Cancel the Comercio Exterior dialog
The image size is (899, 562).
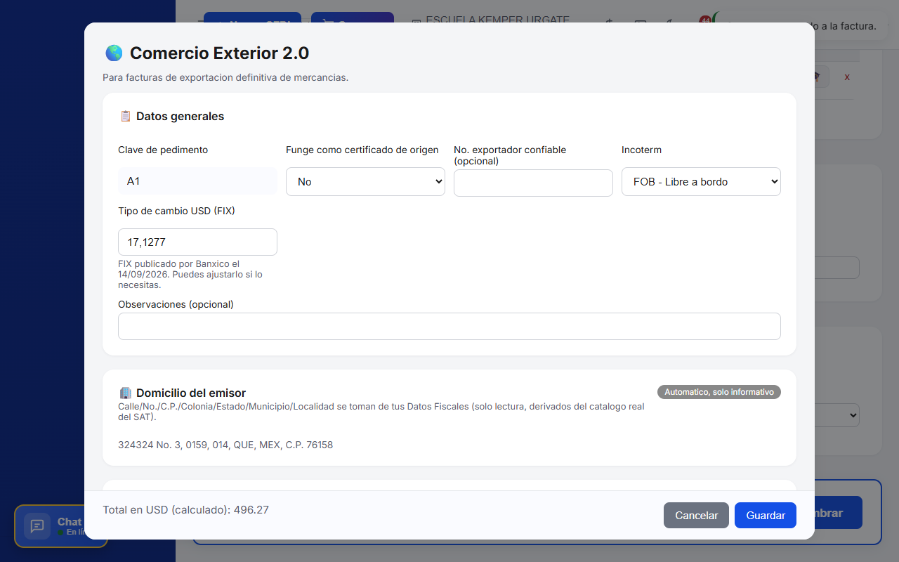click(x=696, y=516)
